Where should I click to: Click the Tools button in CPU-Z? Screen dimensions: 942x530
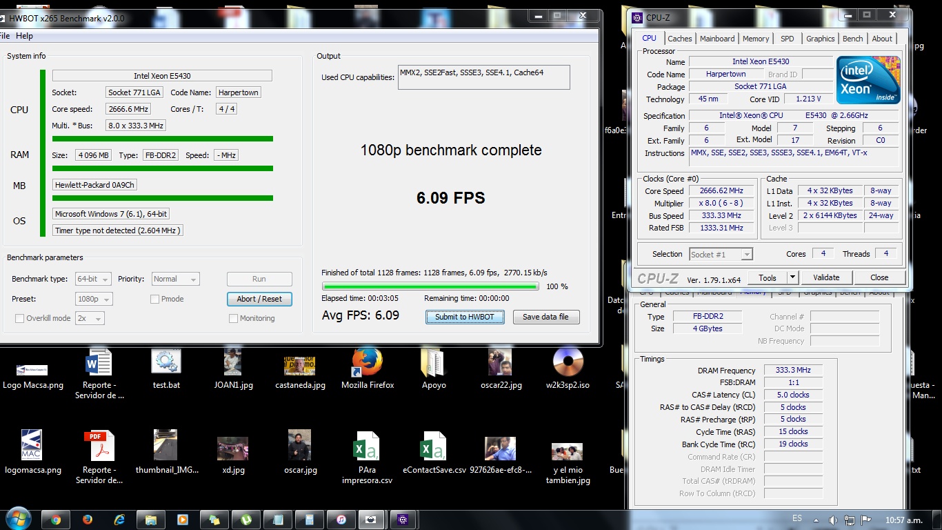767,277
